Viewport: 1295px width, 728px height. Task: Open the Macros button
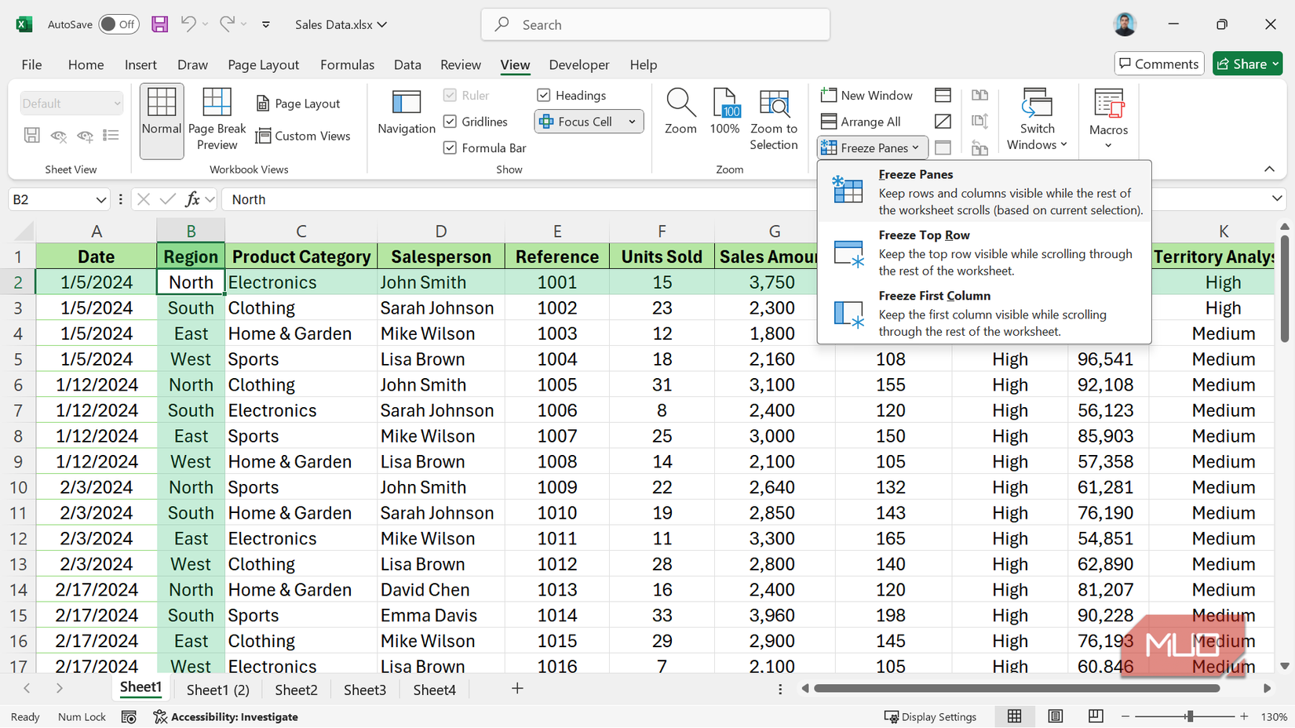point(1109,118)
